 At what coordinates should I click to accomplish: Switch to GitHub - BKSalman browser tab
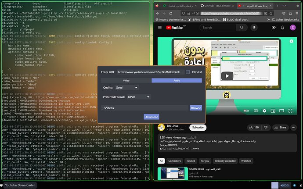(x=217, y=6)
